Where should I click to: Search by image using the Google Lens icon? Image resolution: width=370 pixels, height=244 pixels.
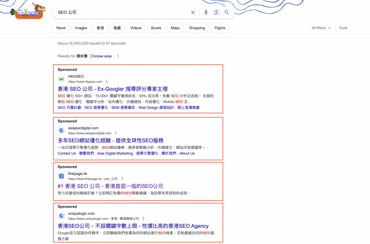(x=216, y=12)
